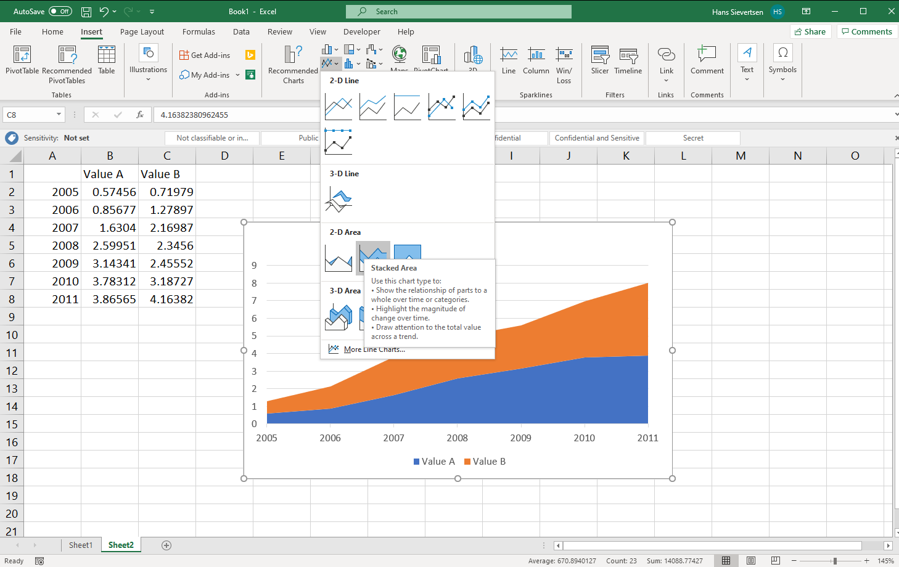899x567 pixels.
Task: Switch to Page Break Preview in status bar
Action: click(x=776, y=560)
